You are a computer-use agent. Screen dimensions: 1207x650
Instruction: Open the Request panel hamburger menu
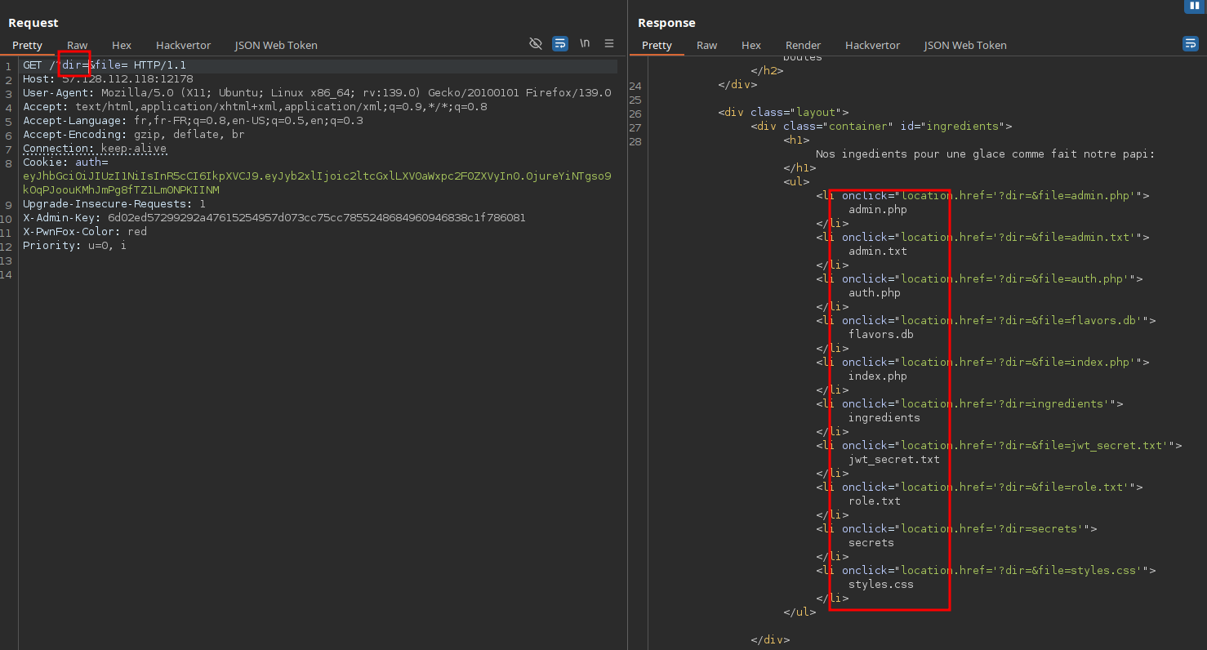click(x=609, y=43)
